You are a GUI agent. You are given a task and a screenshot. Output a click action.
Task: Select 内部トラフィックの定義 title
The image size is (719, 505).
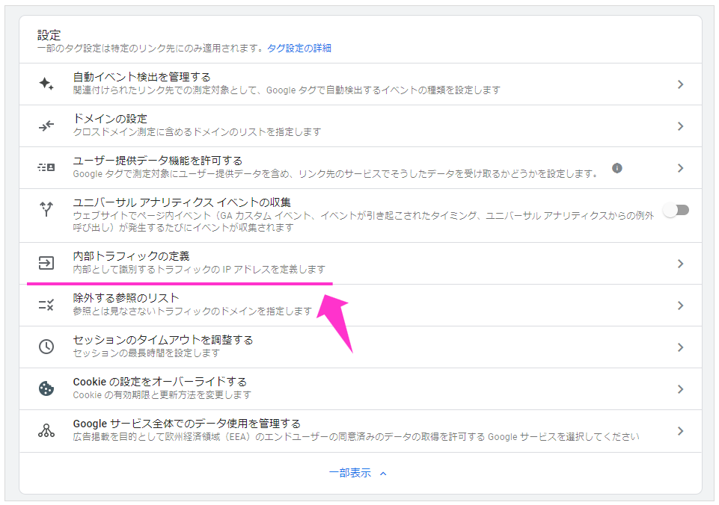(x=131, y=256)
